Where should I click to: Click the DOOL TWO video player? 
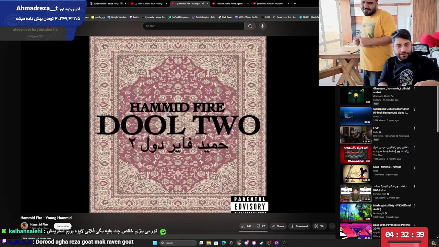(178, 125)
